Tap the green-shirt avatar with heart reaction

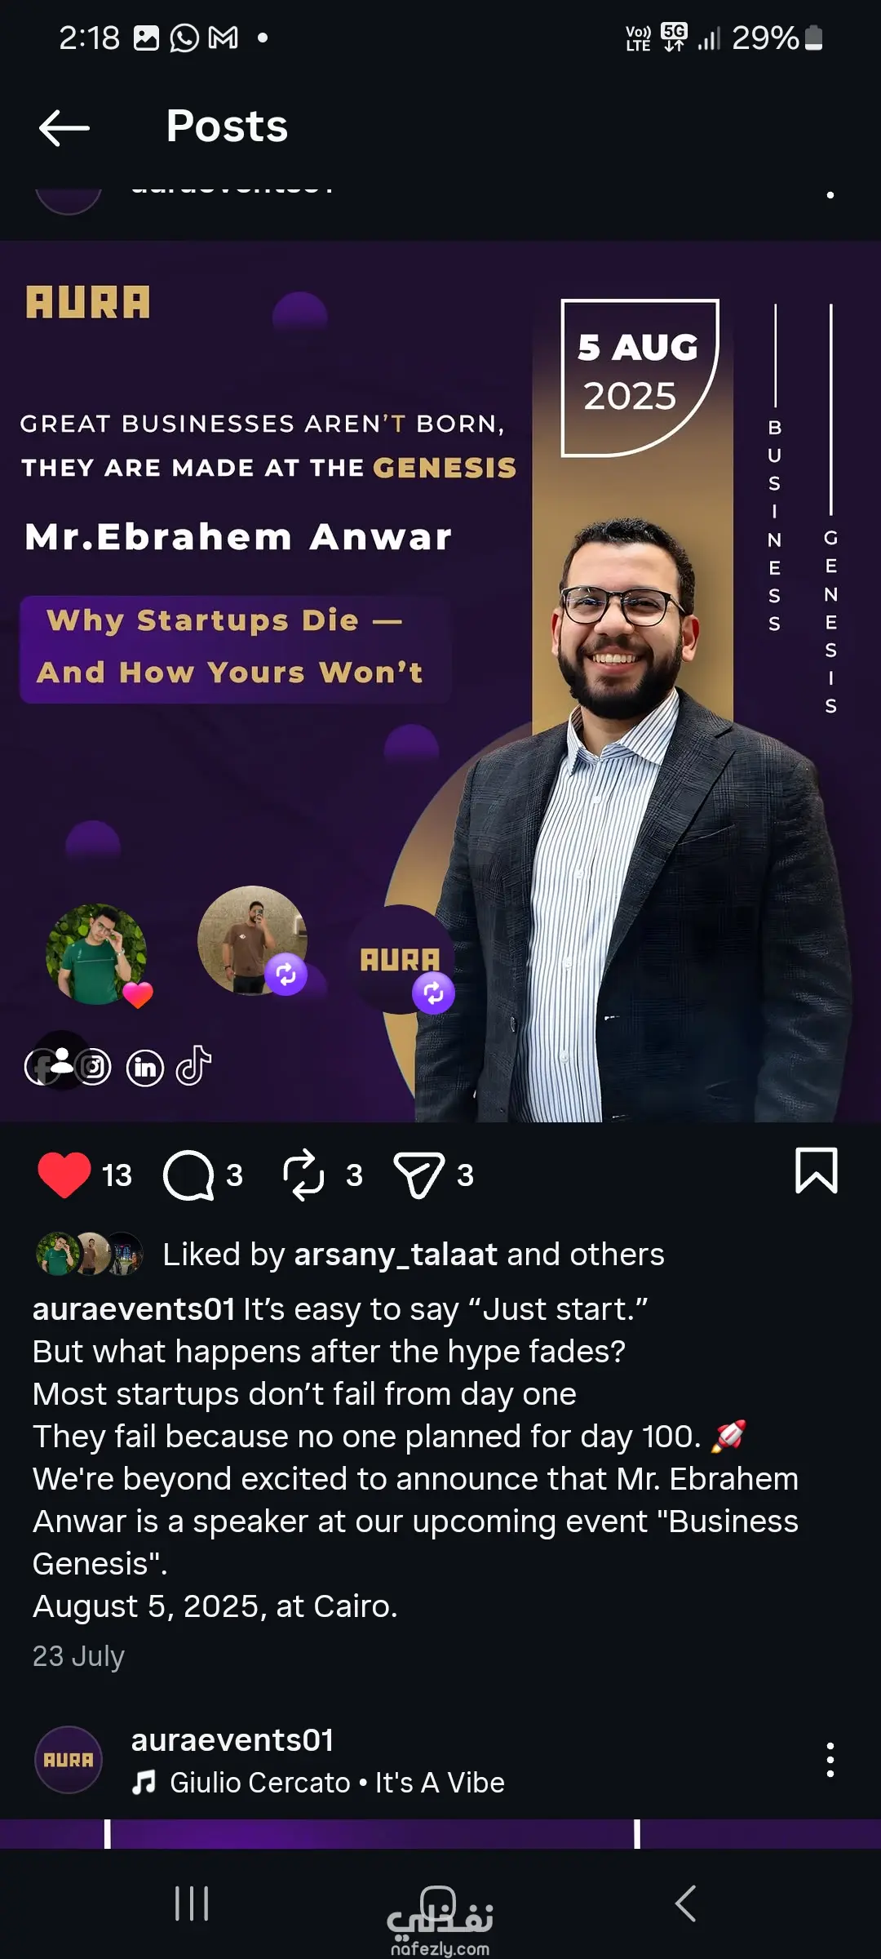pos(97,953)
